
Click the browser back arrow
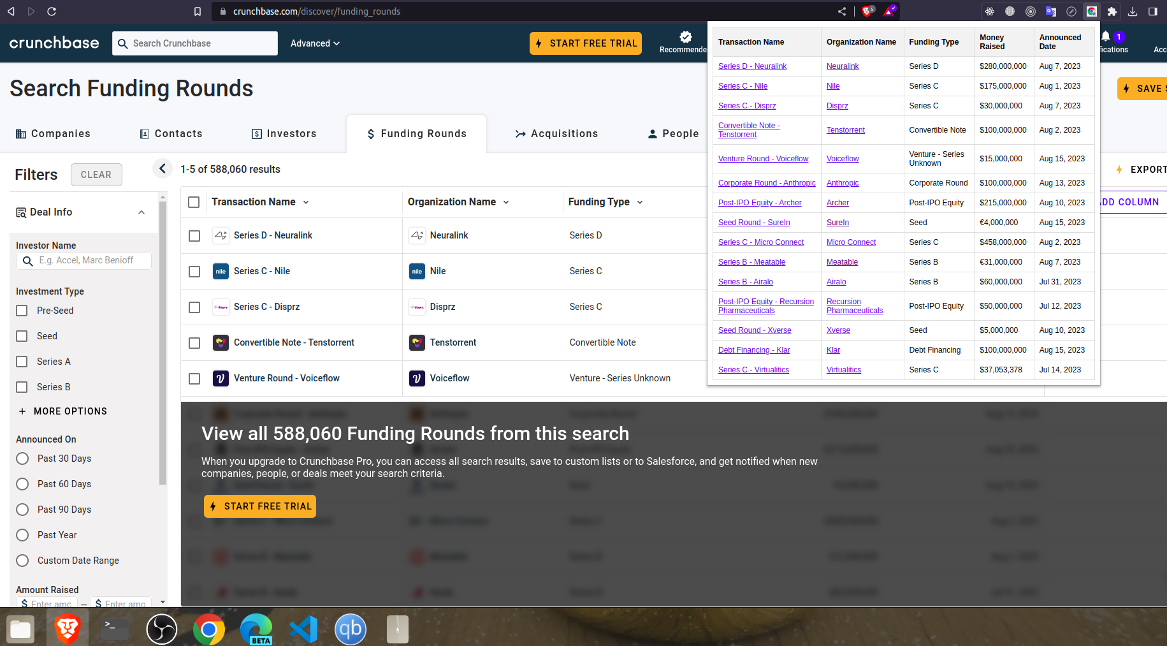pos(11,11)
